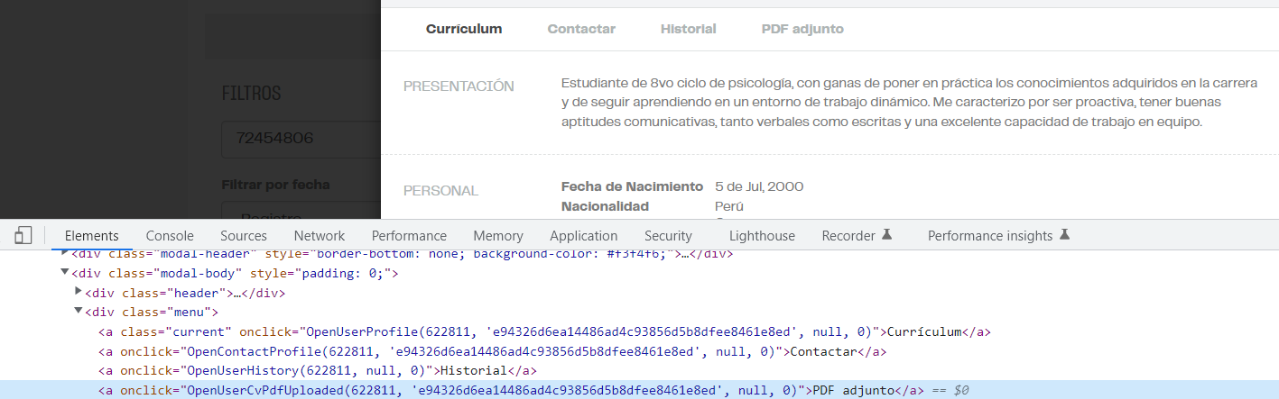This screenshot has height=399, width=1279.
Task: Click the flask icon beside Recorder
Action: point(887,235)
